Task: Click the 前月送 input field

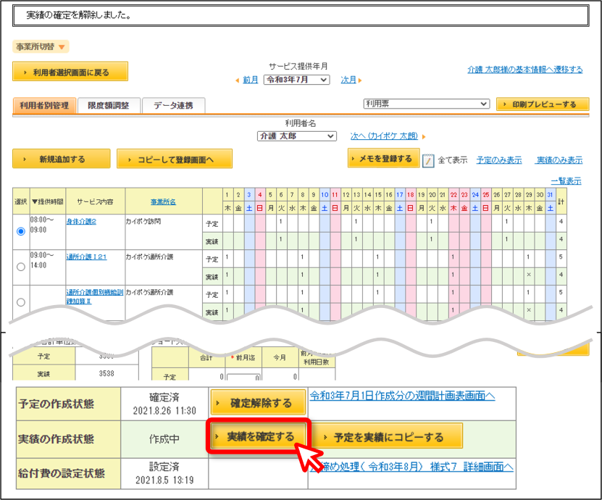Action: [244, 377]
